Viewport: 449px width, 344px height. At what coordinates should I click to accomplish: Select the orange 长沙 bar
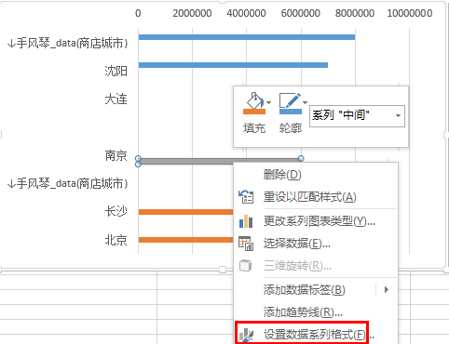click(185, 212)
